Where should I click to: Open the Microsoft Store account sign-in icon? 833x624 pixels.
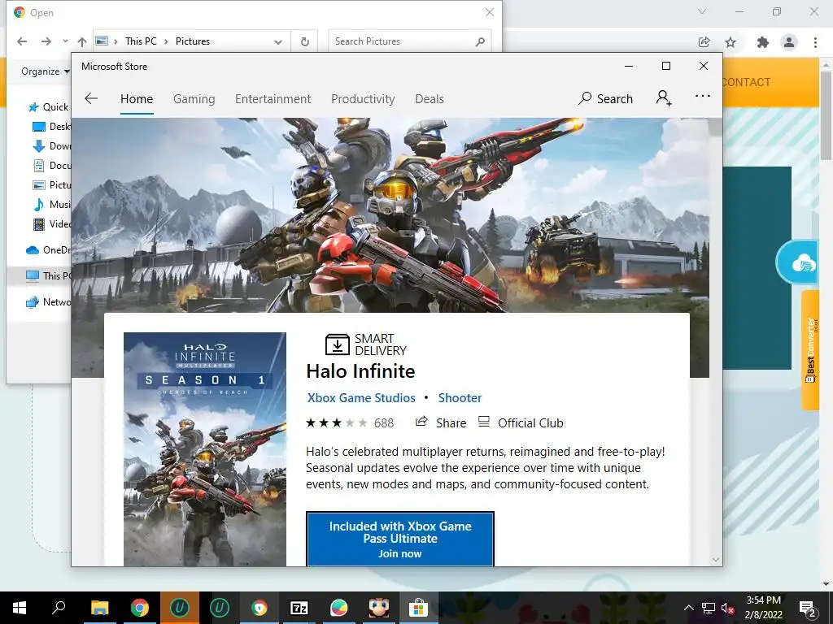tap(664, 98)
